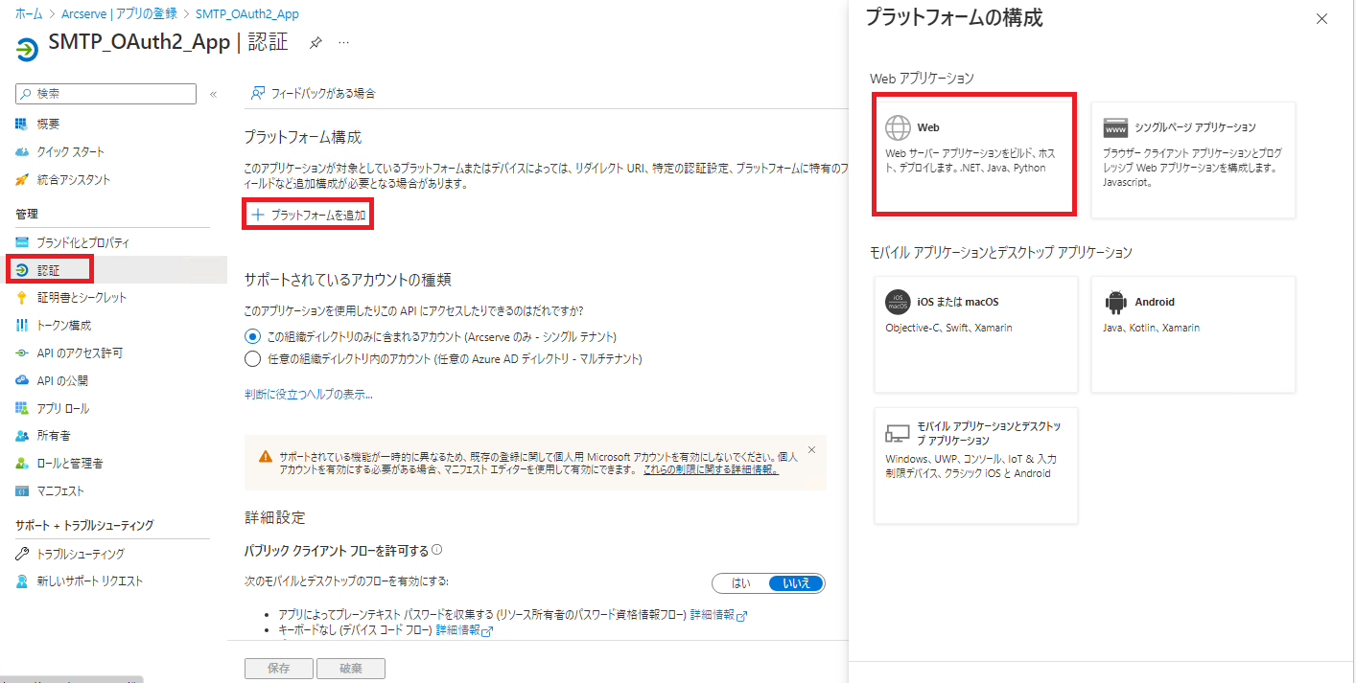Open API のアクセス許可 page

click(x=77, y=351)
